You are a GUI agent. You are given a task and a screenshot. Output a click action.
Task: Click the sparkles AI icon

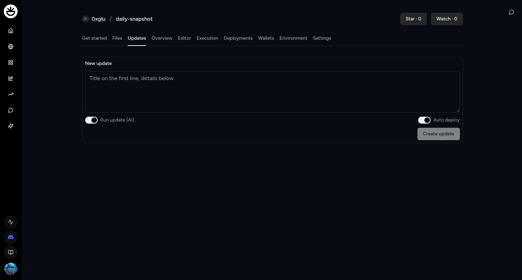11,126
